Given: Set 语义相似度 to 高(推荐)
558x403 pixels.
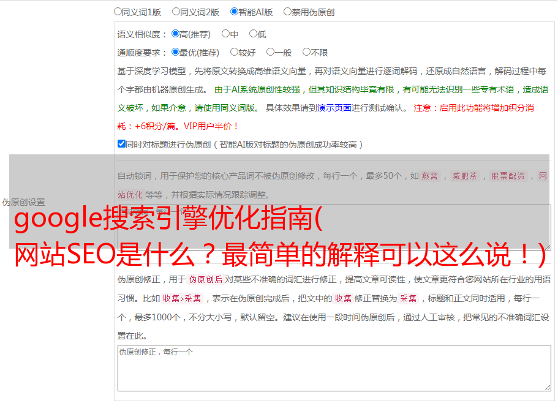Looking at the screenshot, I should (175, 34).
